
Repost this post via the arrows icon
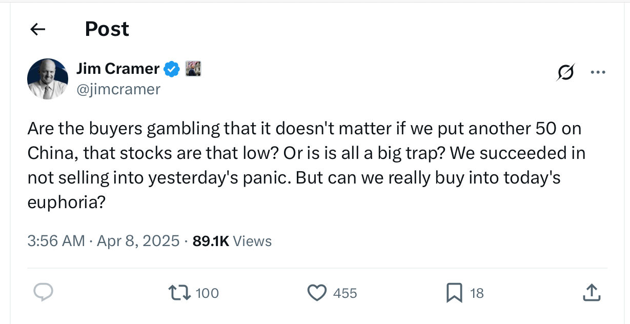179,293
